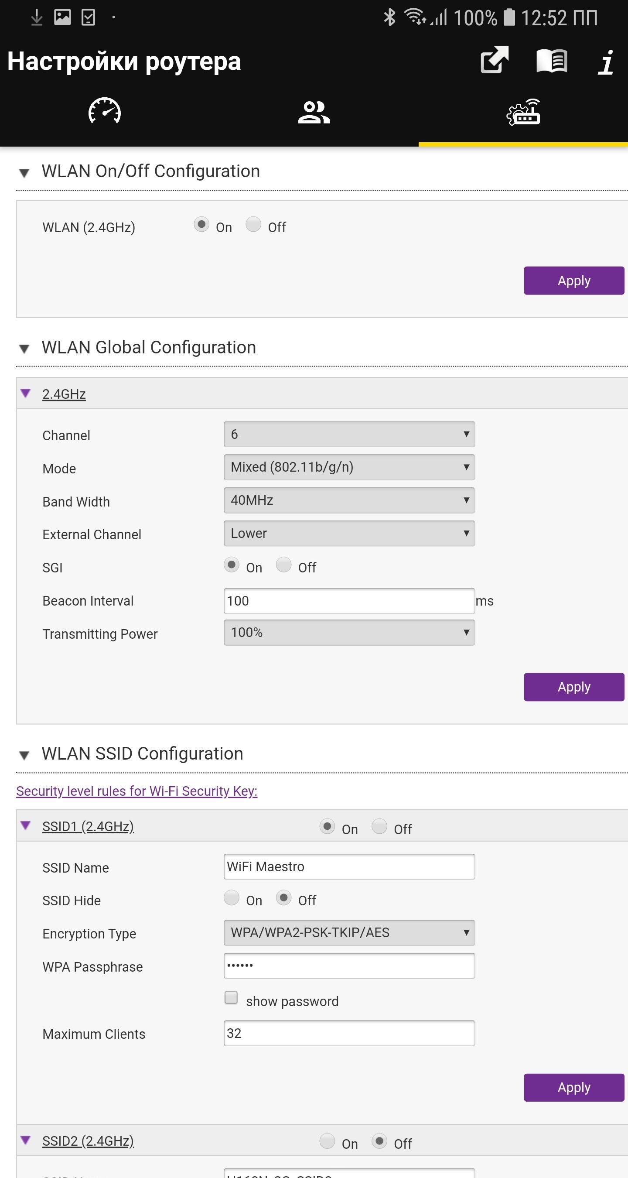Open Security level rules for Wi-Fi link

coord(137,791)
